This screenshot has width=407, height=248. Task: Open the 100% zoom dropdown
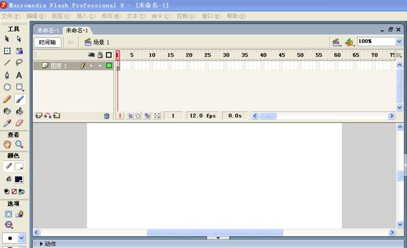[399, 41]
